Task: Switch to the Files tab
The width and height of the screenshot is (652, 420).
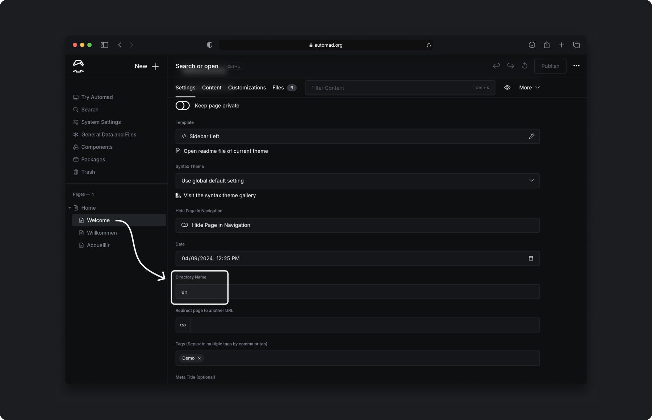Action: (x=284, y=88)
